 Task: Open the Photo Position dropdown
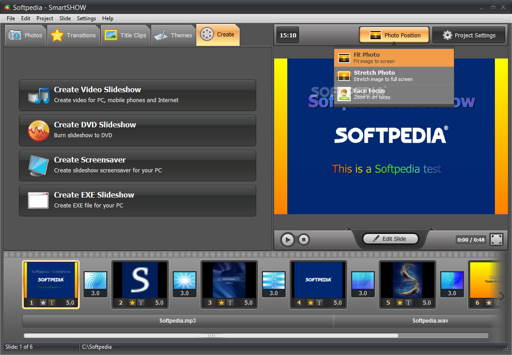(394, 35)
